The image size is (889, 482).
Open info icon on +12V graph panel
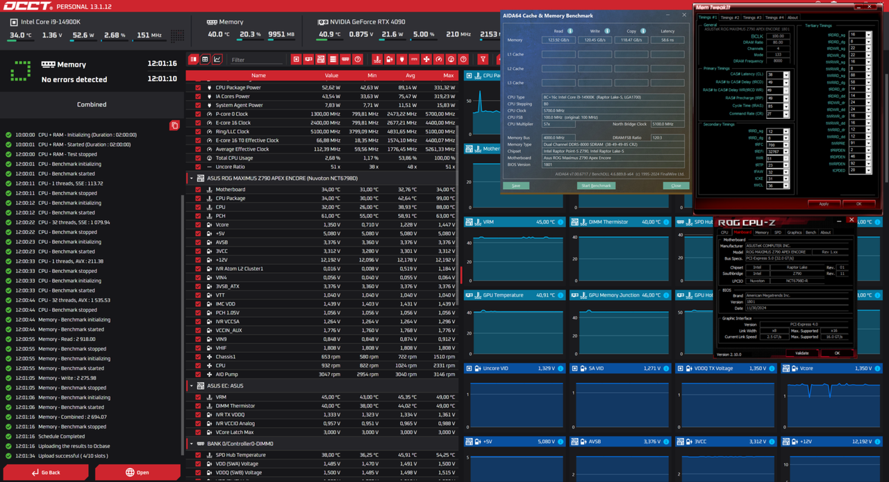877,441
